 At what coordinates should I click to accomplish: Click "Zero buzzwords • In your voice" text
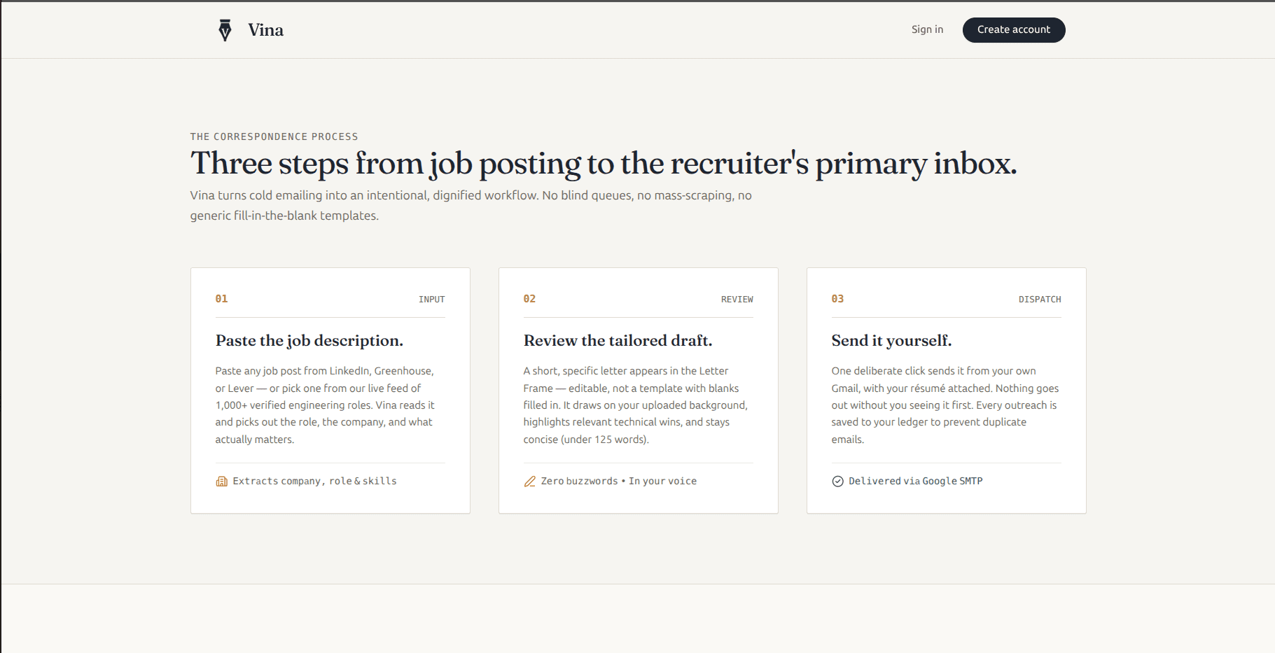click(619, 482)
